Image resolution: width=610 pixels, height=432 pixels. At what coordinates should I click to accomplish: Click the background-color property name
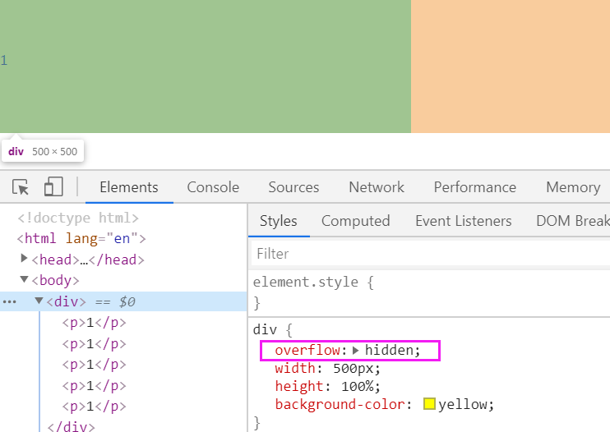pyautogui.click(x=340, y=405)
